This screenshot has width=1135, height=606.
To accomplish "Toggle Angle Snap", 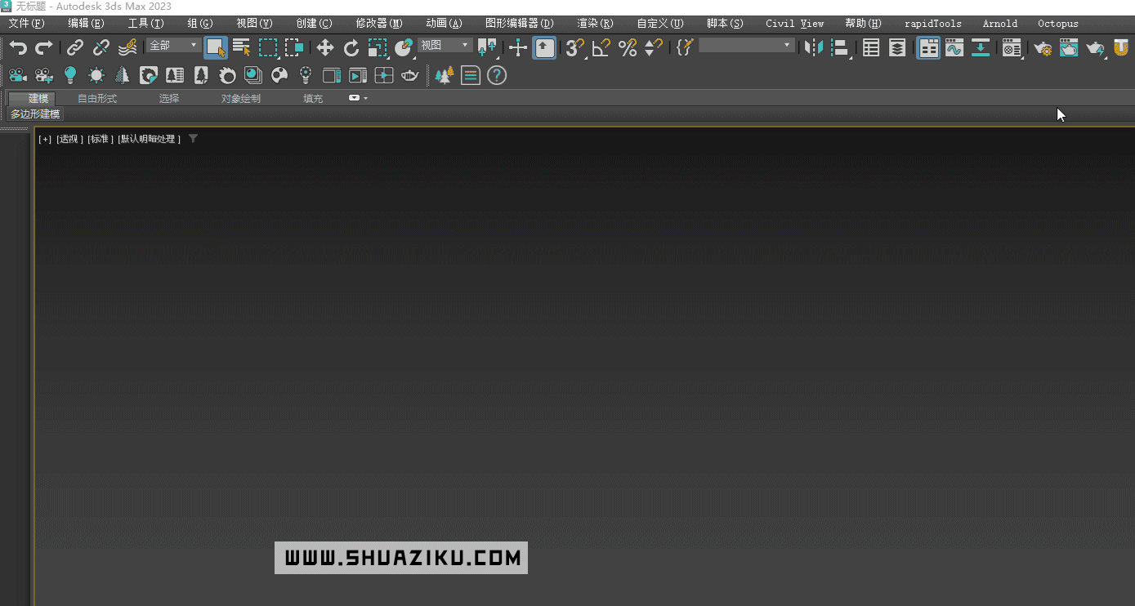I will click(x=601, y=48).
